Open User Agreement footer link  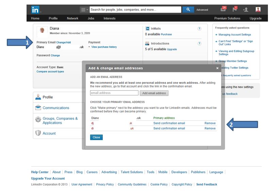tap(82, 185)
